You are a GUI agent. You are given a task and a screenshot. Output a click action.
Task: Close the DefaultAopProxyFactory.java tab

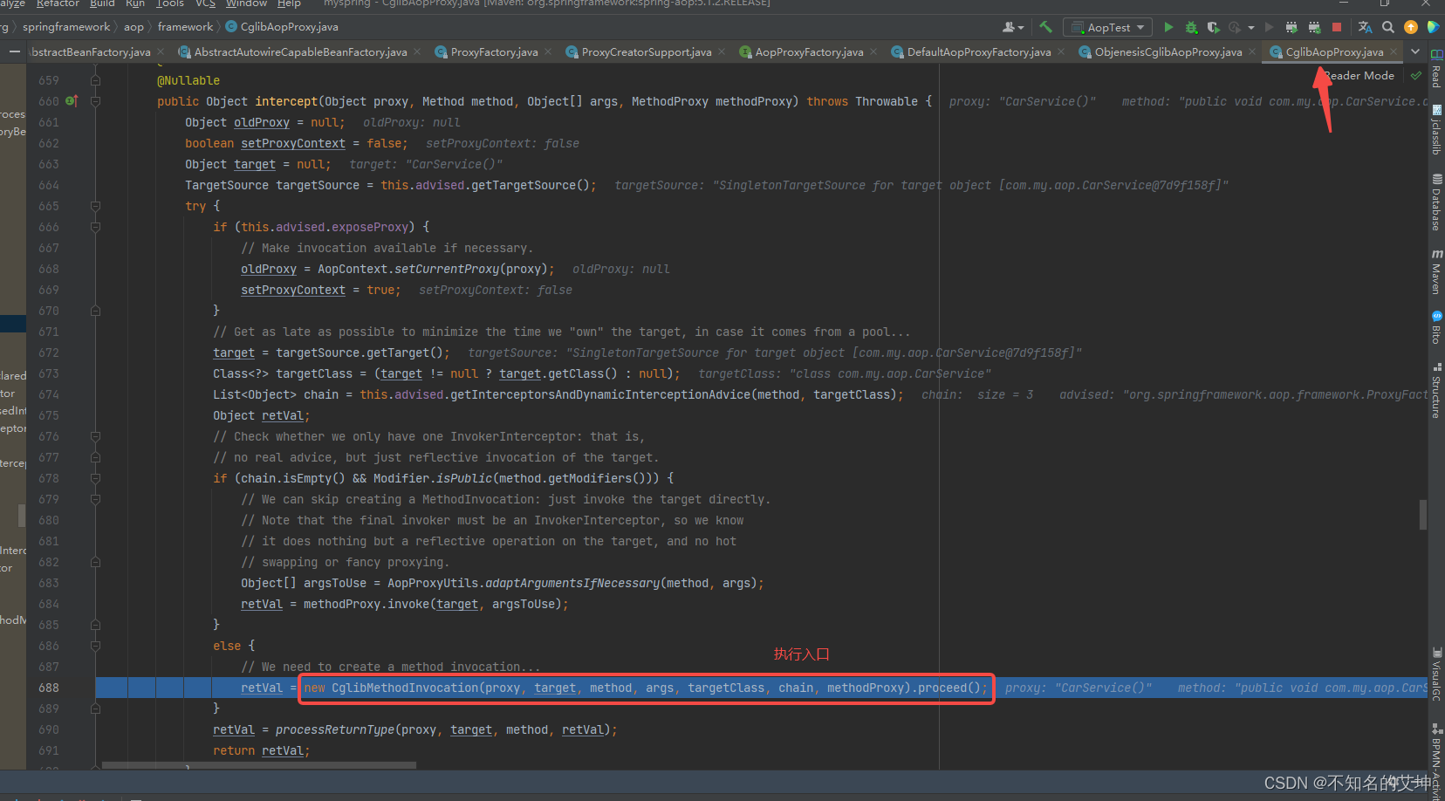(x=1061, y=52)
